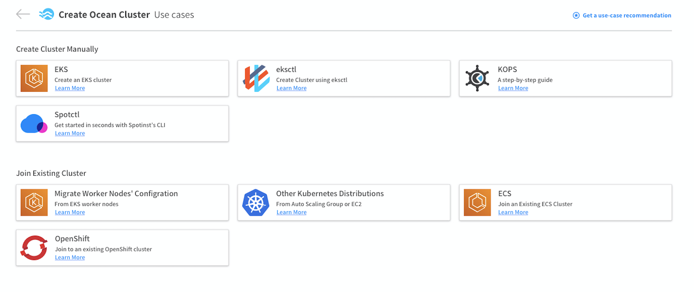
Task: Open Learn More for OpenShift cluster
Action: click(x=70, y=258)
